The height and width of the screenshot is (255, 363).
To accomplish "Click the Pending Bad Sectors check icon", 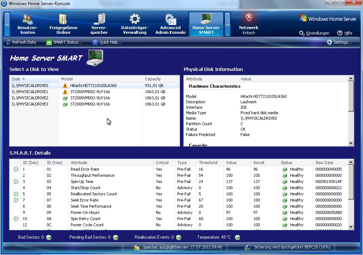I will (x=116, y=238).
